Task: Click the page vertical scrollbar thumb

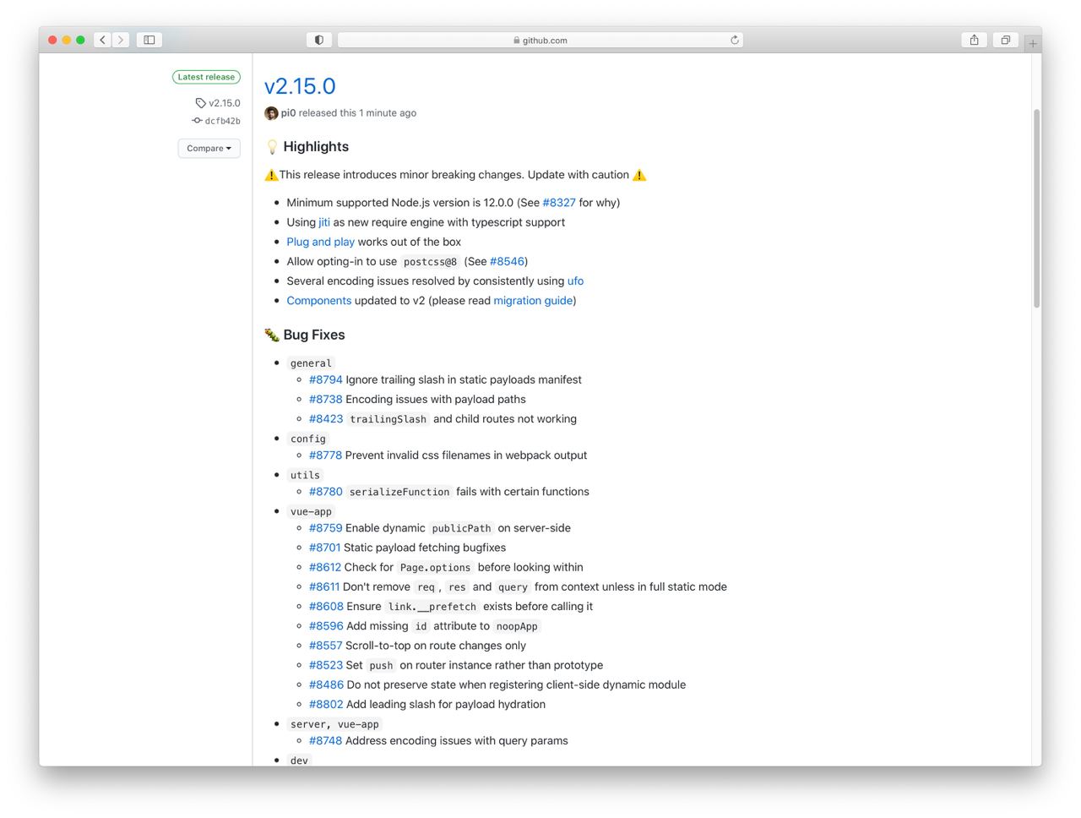Action: 1036,208
